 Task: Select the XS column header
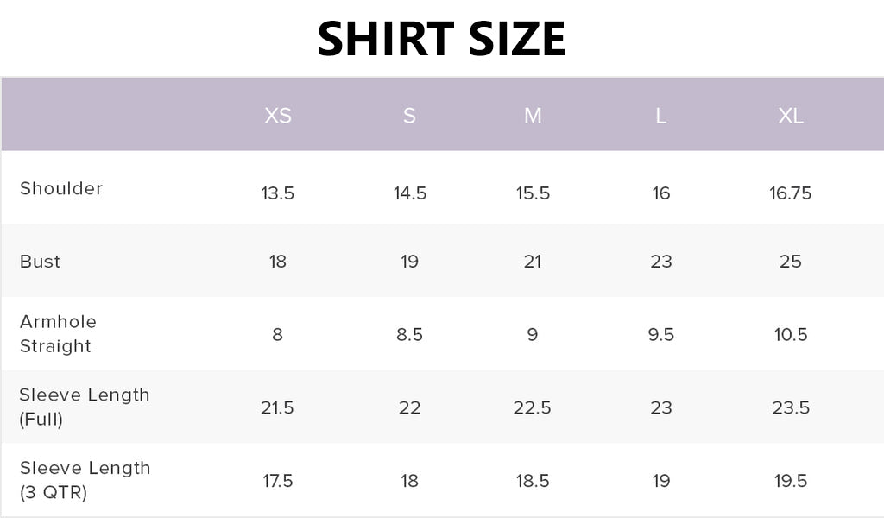[278, 116]
